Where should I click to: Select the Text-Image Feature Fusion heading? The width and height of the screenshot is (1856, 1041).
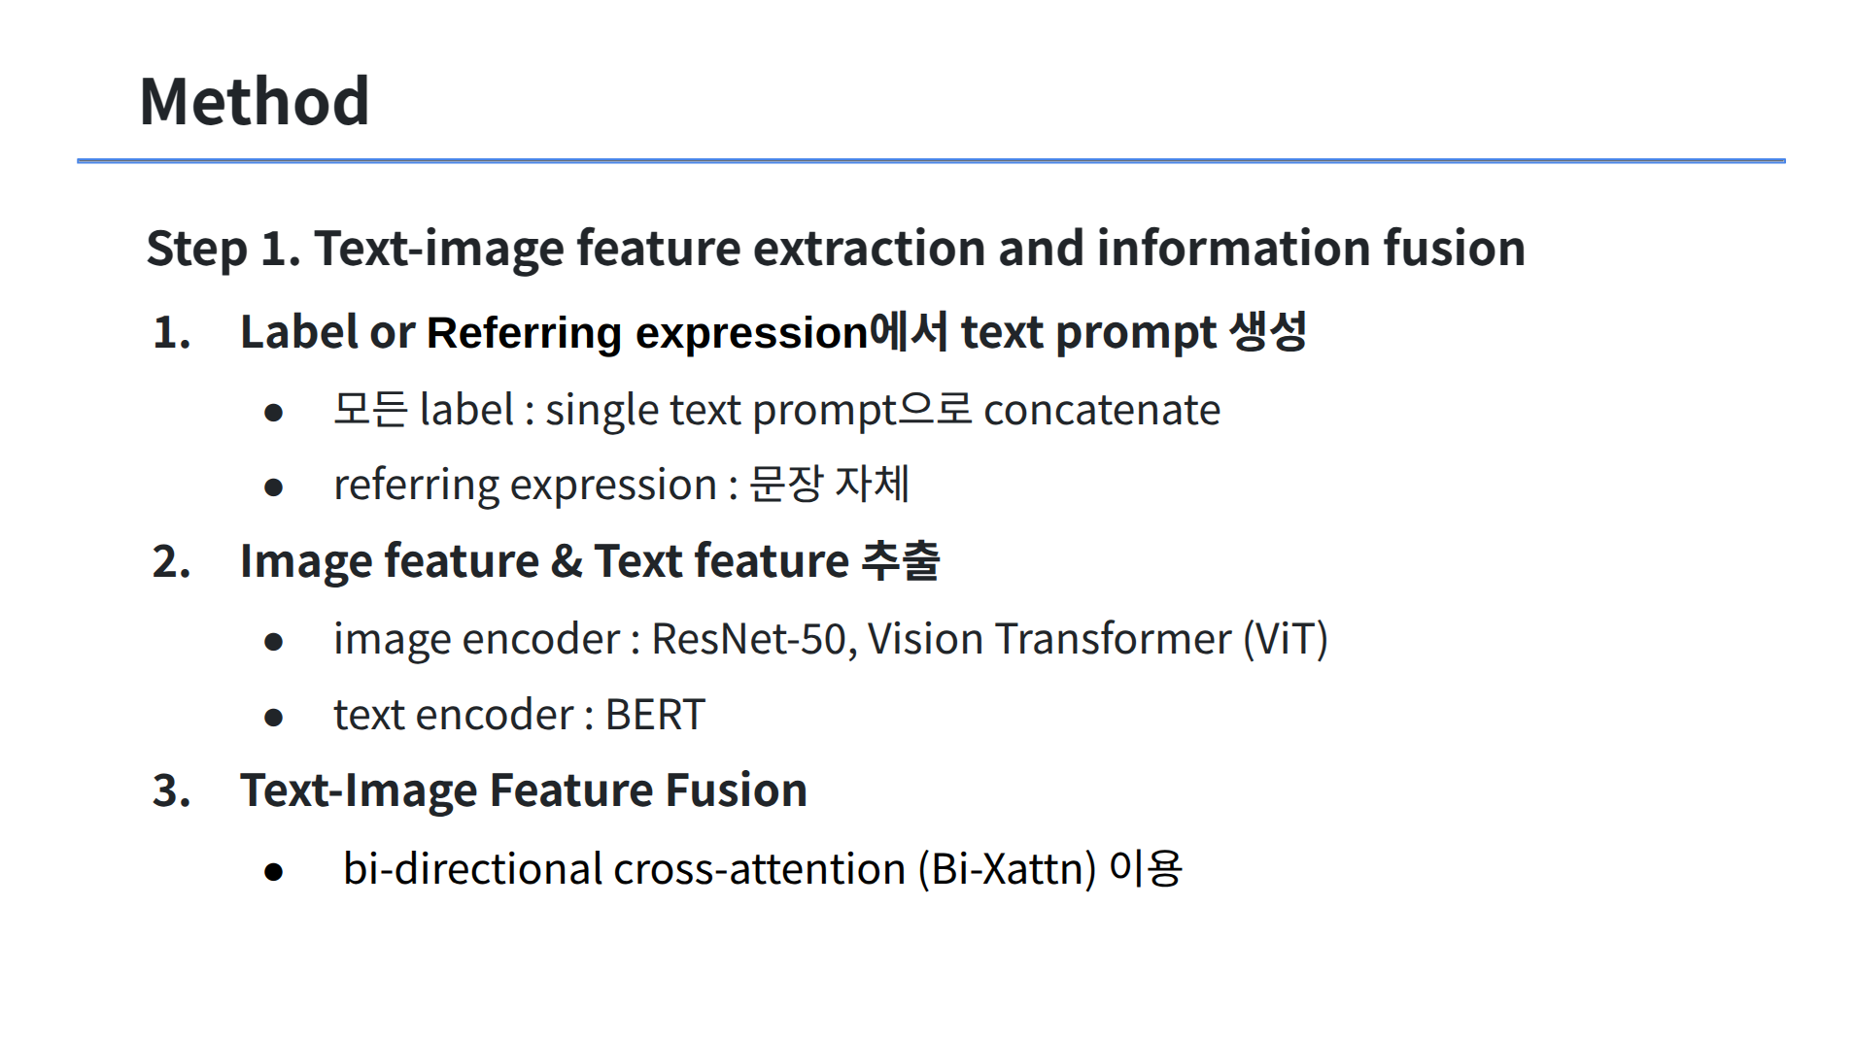(523, 790)
